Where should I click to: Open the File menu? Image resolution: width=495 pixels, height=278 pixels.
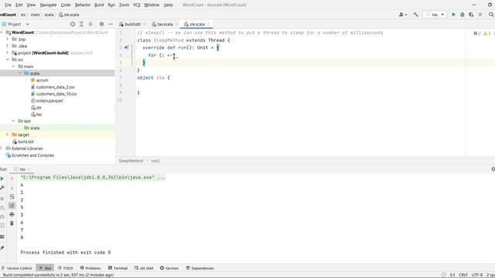click(8, 5)
